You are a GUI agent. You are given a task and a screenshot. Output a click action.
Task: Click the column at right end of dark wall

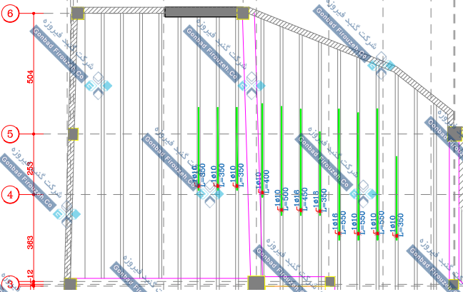click(x=243, y=13)
